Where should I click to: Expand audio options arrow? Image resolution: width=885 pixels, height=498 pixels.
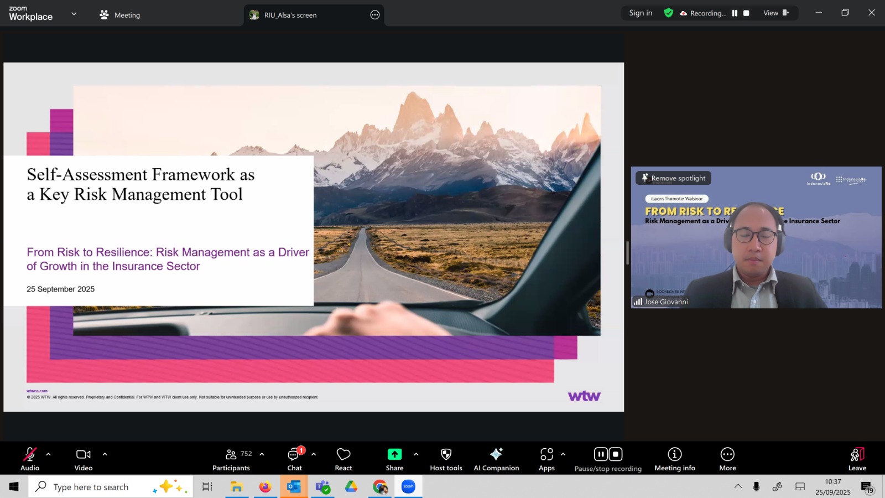pos(49,454)
